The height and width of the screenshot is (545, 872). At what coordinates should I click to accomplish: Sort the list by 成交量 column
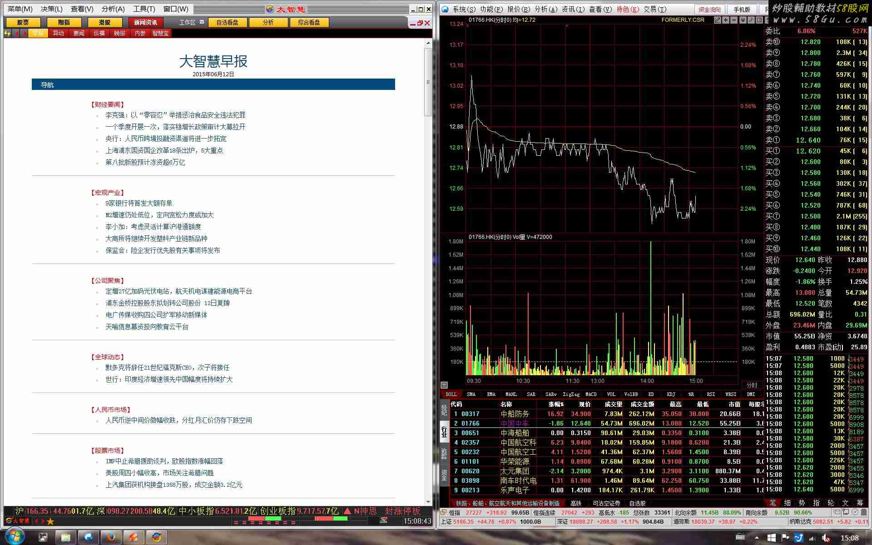click(613, 404)
